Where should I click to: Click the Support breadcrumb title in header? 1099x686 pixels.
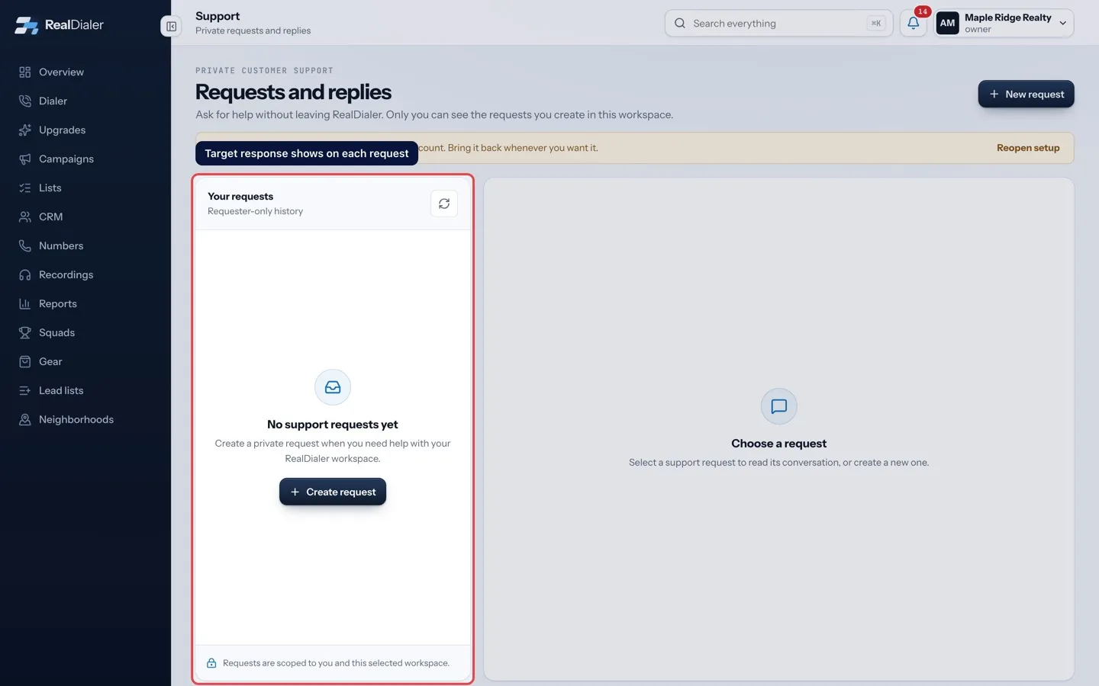point(218,16)
